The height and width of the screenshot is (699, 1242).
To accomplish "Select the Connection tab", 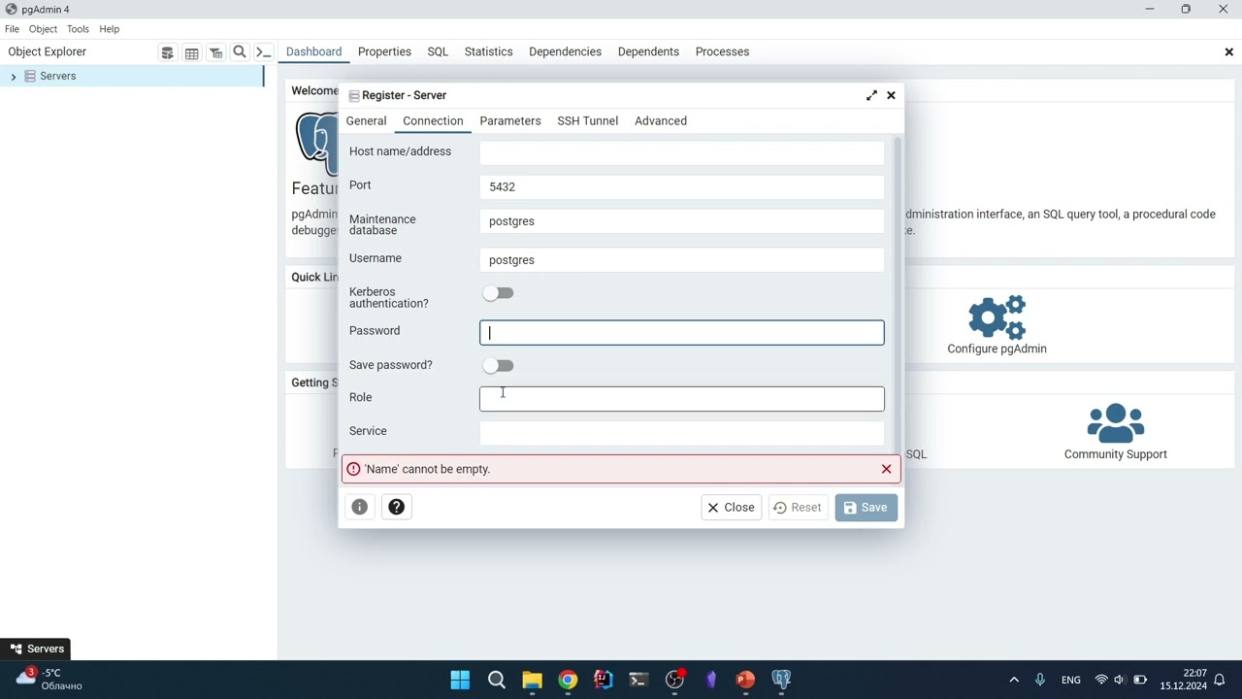I will pos(433,121).
